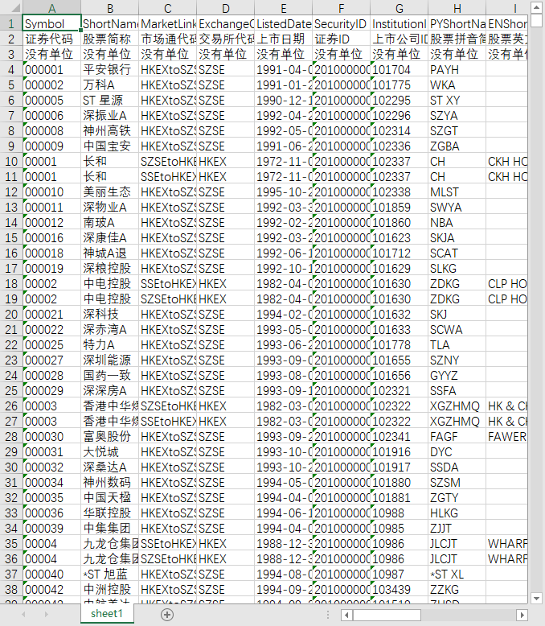This screenshot has width=545, height=626.
Task: Select the SSEtoHKEX cell in row 11
Action: pos(167,177)
